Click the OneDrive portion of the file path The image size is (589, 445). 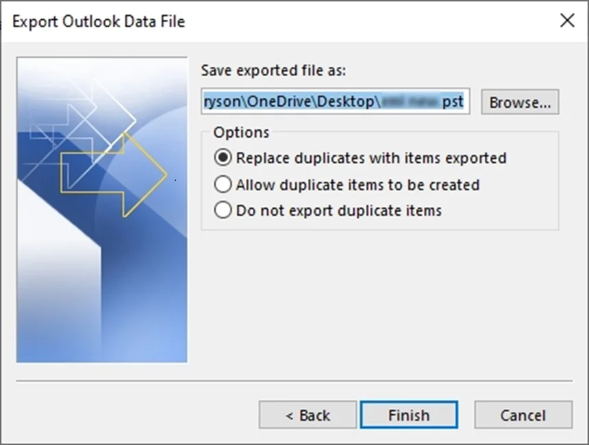click(x=280, y=101)
